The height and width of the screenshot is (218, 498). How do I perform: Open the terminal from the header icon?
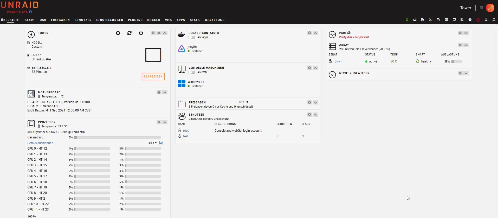click(430, 20)
